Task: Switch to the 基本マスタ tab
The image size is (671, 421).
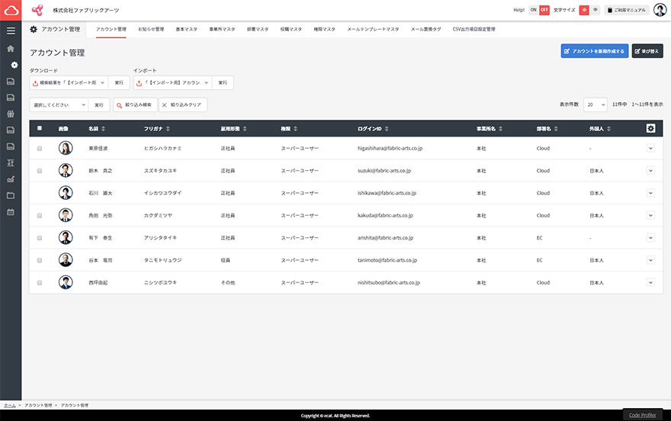Action: [187, 29]
